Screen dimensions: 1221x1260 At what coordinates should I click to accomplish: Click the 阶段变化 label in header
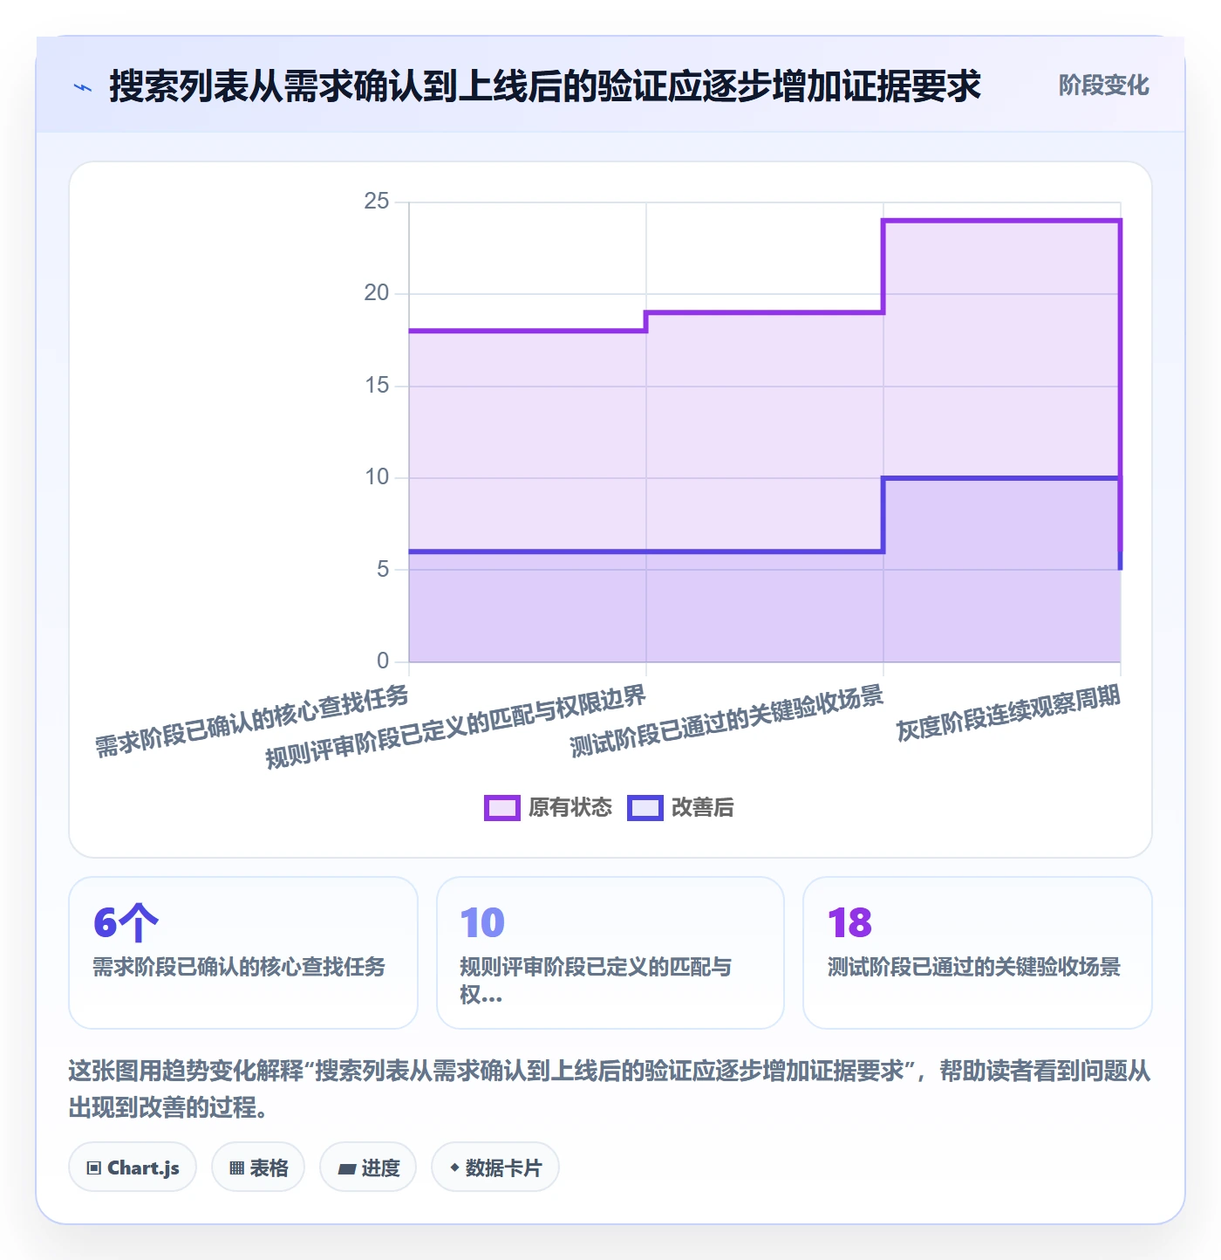coord(1103,86)
